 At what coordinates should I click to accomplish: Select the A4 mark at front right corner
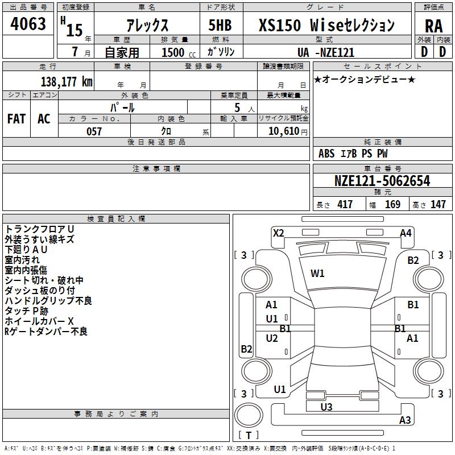tap(406, 233)
